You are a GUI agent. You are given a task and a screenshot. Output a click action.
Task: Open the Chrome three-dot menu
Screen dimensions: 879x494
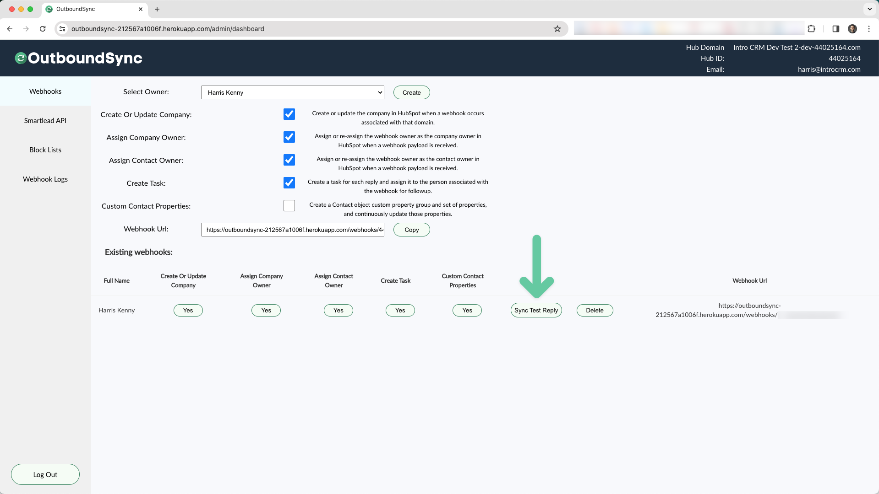(x=869, y=29)
